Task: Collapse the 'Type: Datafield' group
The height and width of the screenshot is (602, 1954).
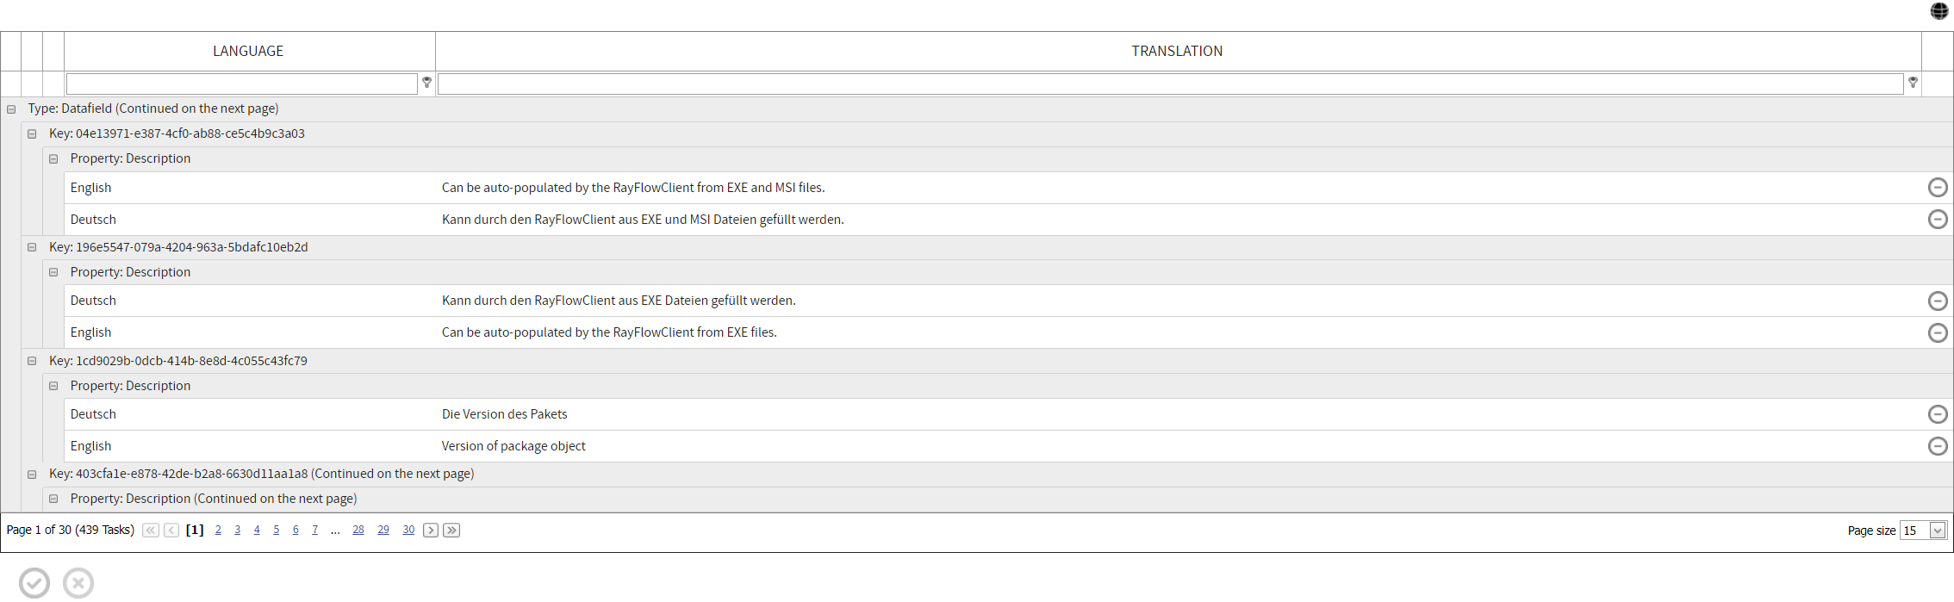Action: [9, 108]
